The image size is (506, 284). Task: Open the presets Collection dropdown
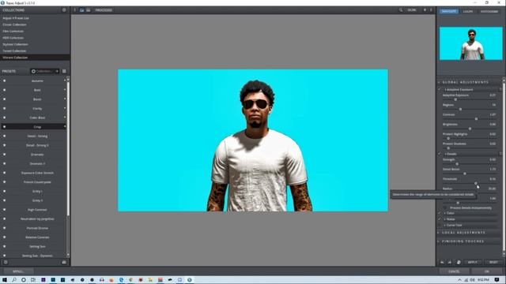coord(45,71)
